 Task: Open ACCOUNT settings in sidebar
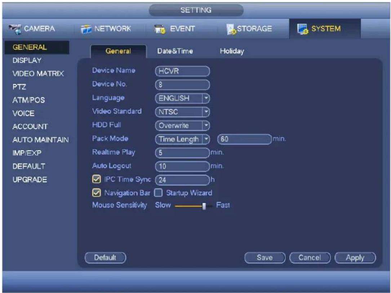(30, 127)
